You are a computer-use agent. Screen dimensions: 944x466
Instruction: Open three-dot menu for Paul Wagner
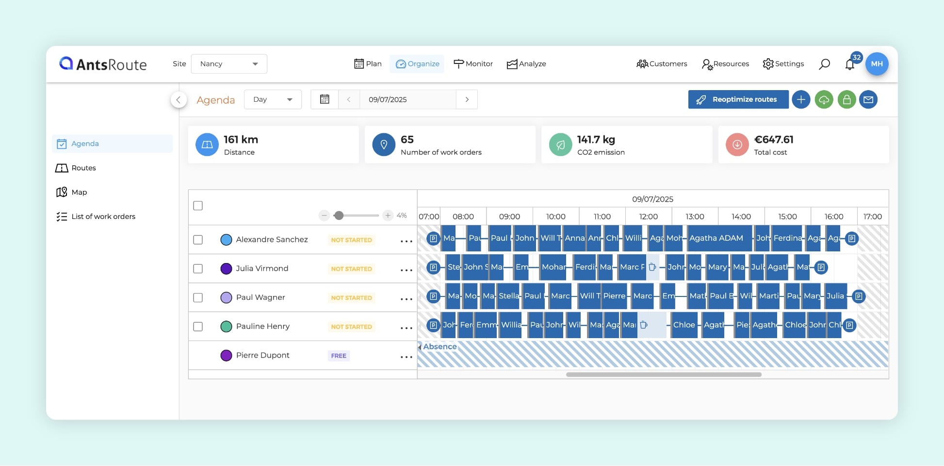pos(406,299)
